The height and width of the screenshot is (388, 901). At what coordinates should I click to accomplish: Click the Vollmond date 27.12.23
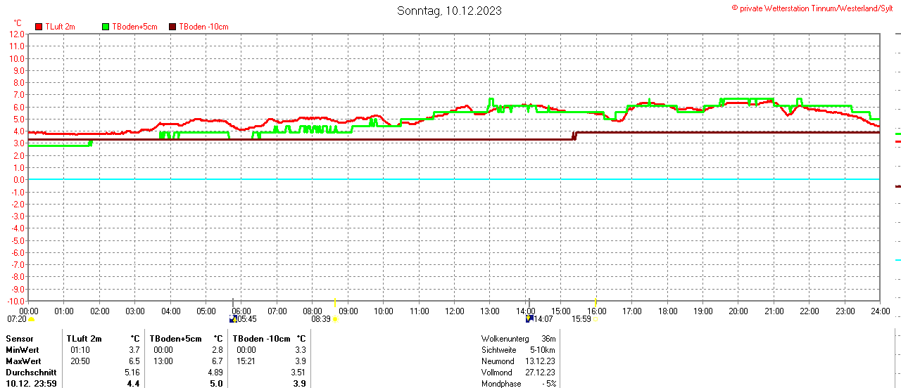tap(540, 373)
